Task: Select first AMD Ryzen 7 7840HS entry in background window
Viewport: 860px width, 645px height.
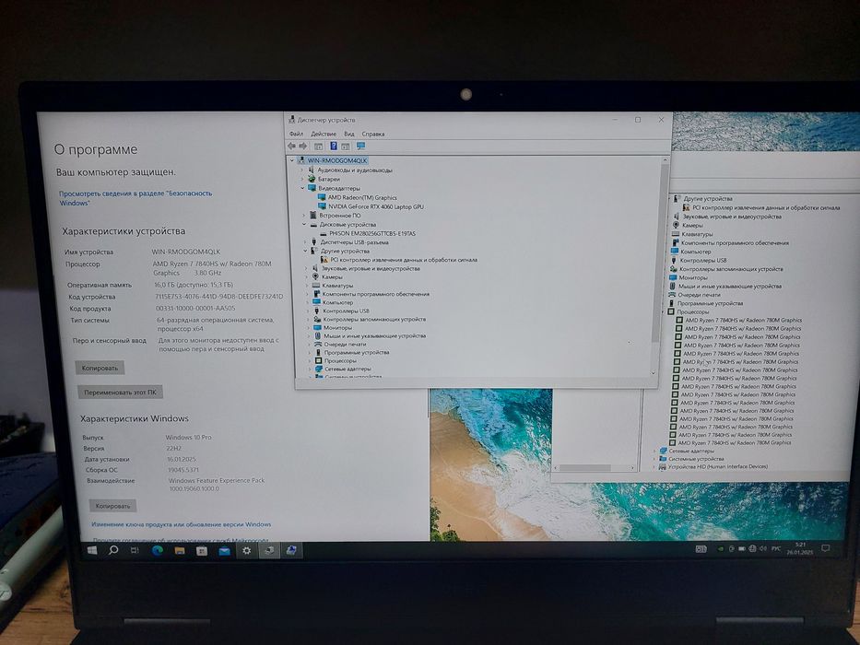Action: 743,321
